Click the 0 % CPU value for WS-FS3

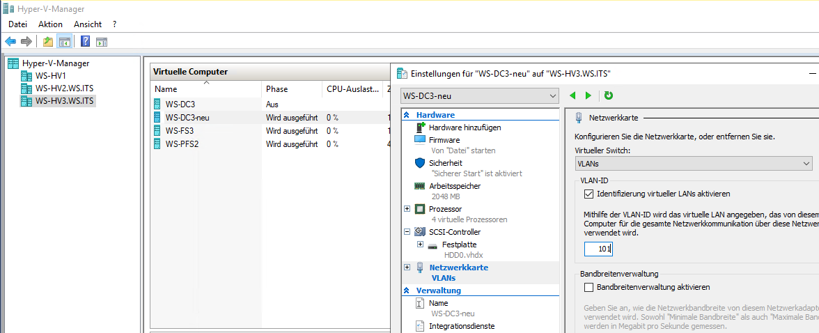pyautogui.click(x=333, y=130)
